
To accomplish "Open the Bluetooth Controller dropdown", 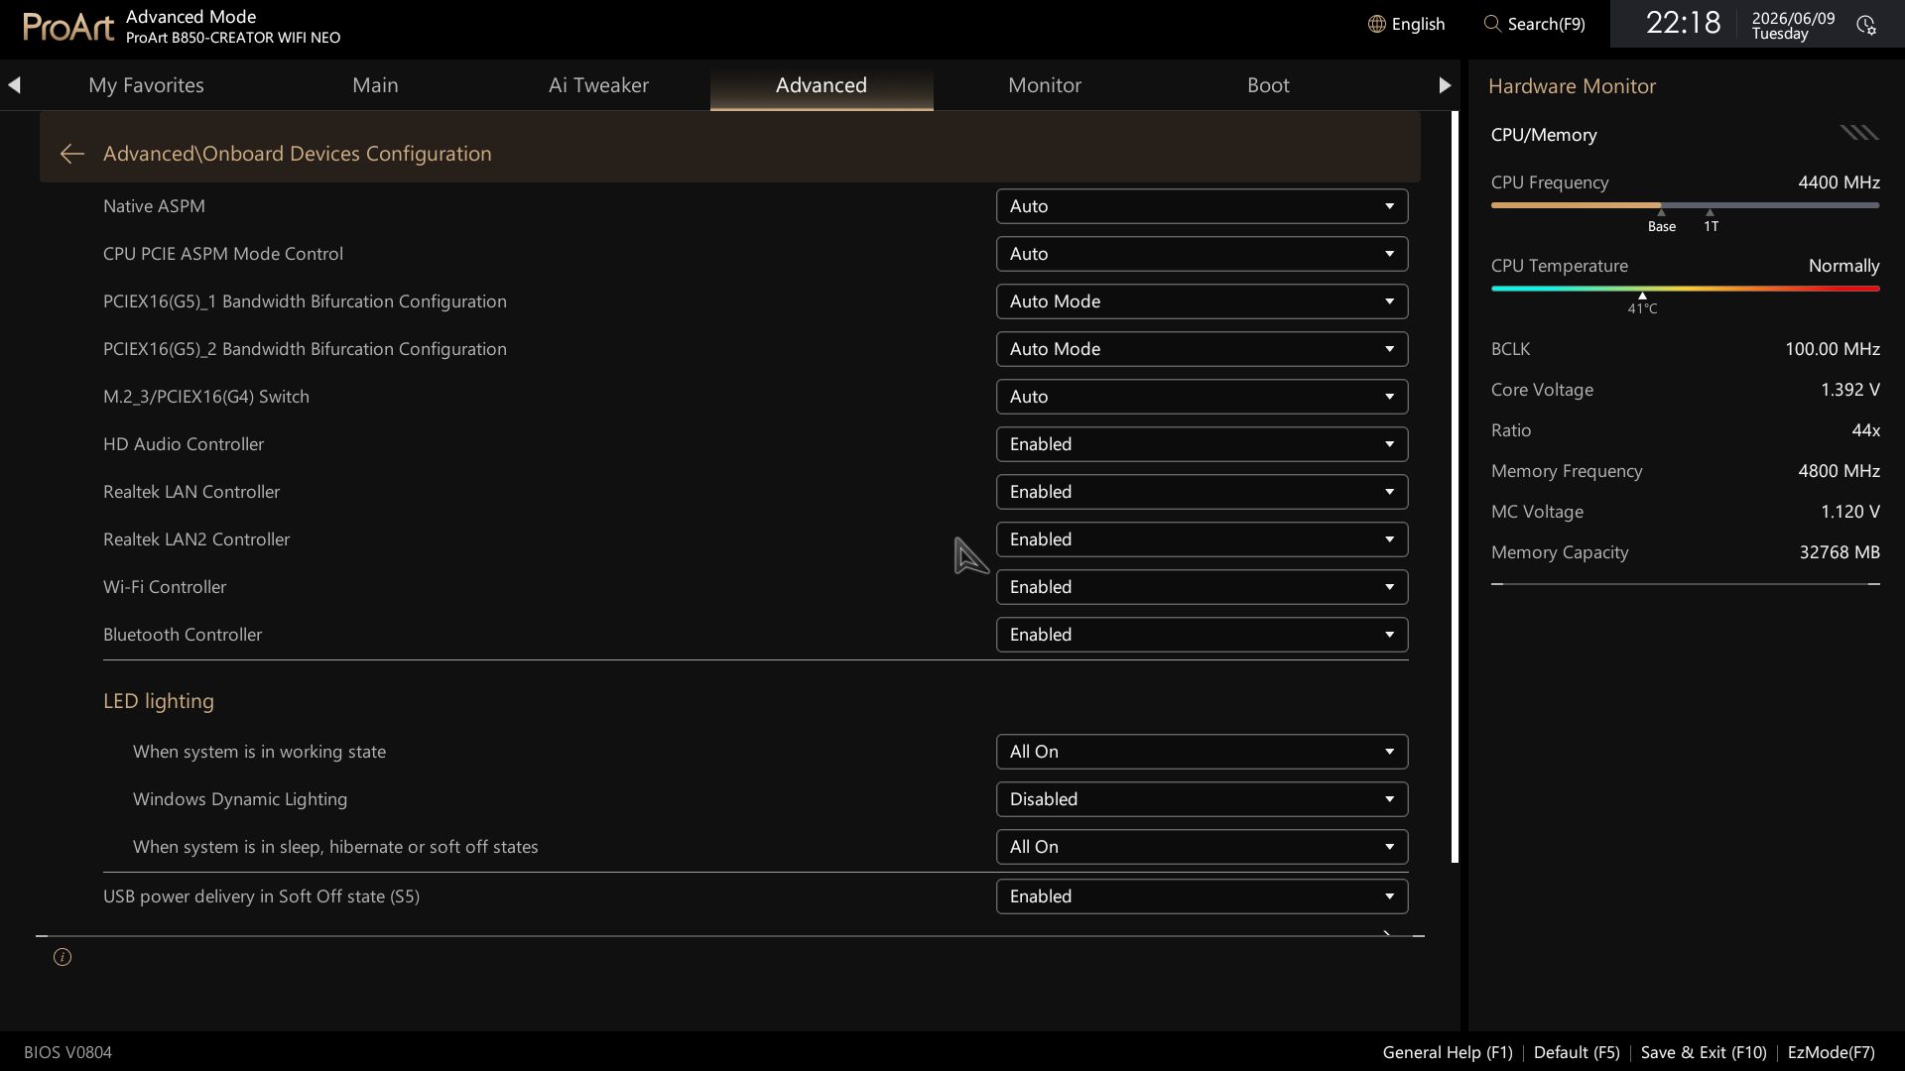I will click(x=1202, y=635).
